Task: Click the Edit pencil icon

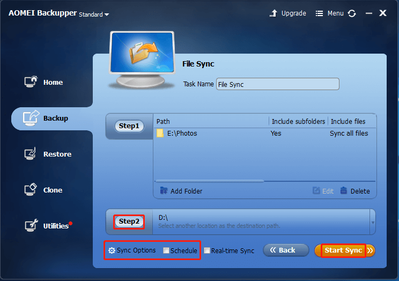Action: pyautogui.click(x=316, y=190)
